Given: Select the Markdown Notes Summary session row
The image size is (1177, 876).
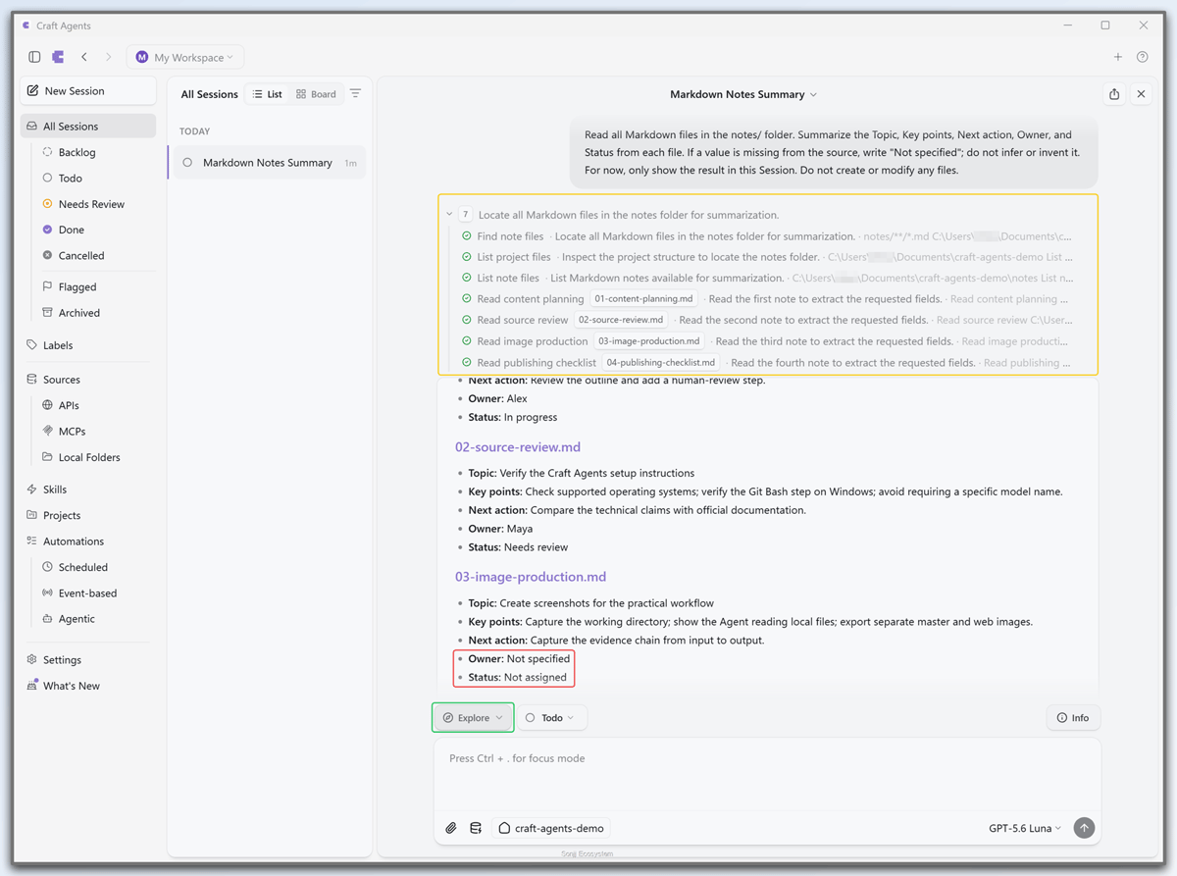Looking at the screenshot, I should point(267,163).
